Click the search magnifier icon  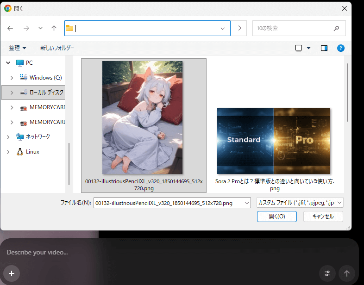pos(337,28)
